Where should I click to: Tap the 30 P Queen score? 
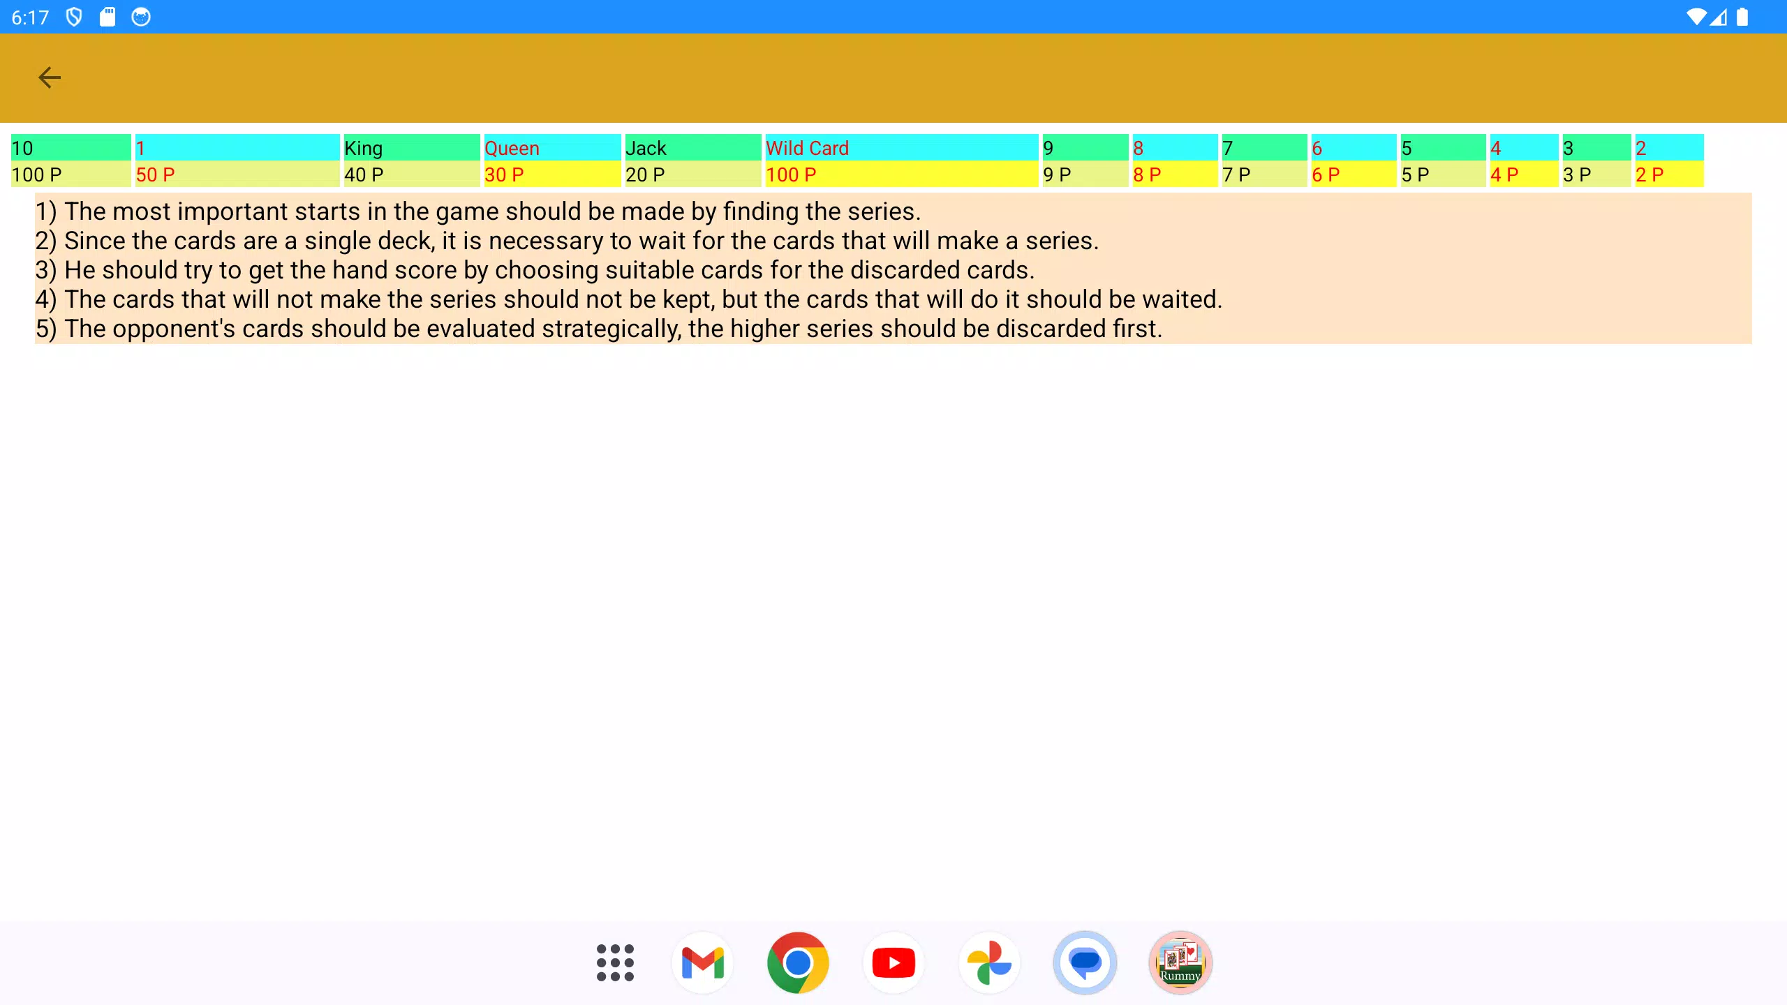pos(551,174)
